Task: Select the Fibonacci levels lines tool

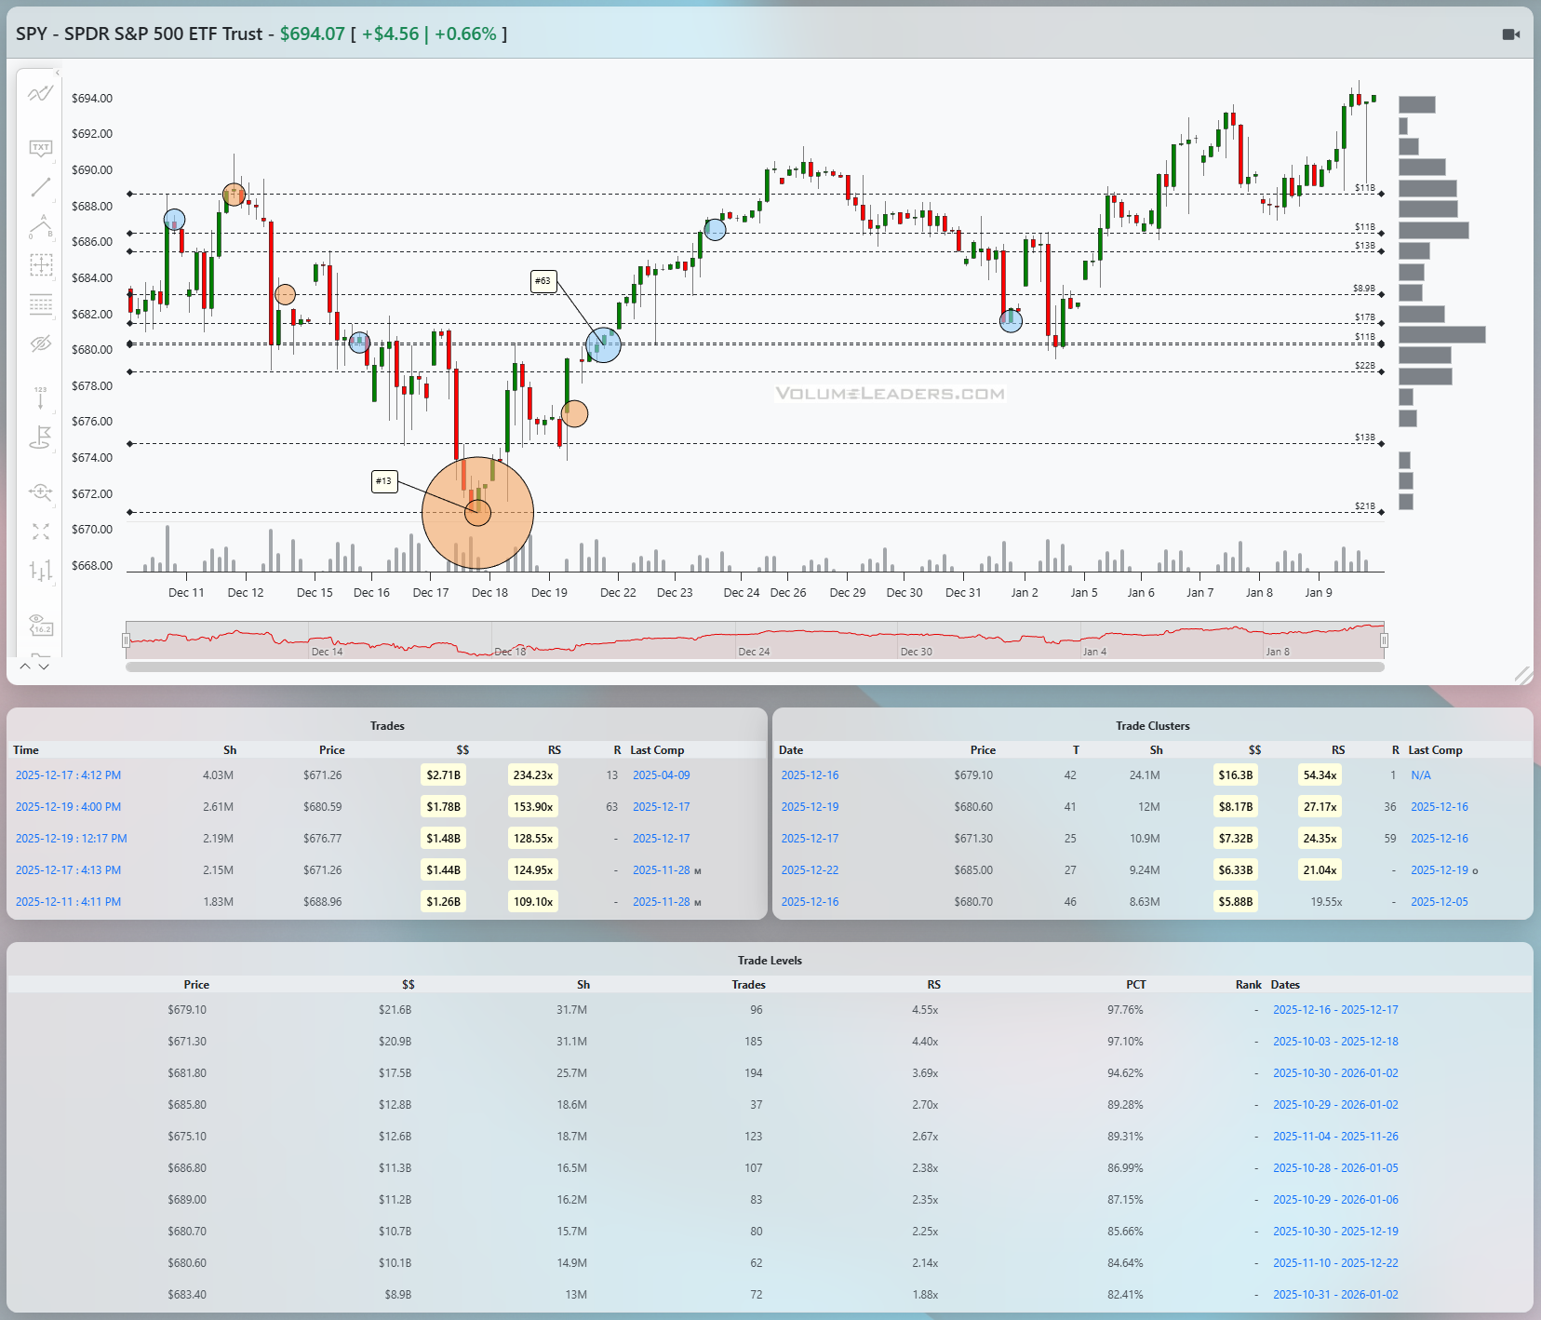Action: coord(40,304)
